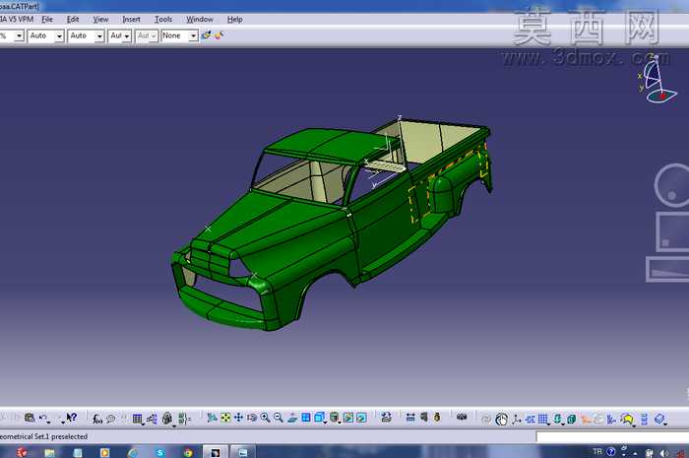Open Chrome from the Windows taskbar
Viewport: 689px width, 458px height.
click(x=188, y=452)
